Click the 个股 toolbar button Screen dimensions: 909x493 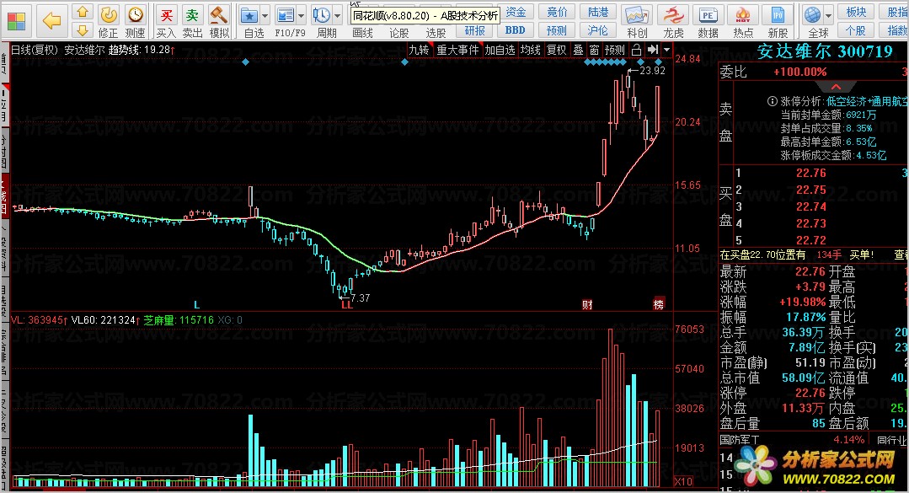pos(856,30)
